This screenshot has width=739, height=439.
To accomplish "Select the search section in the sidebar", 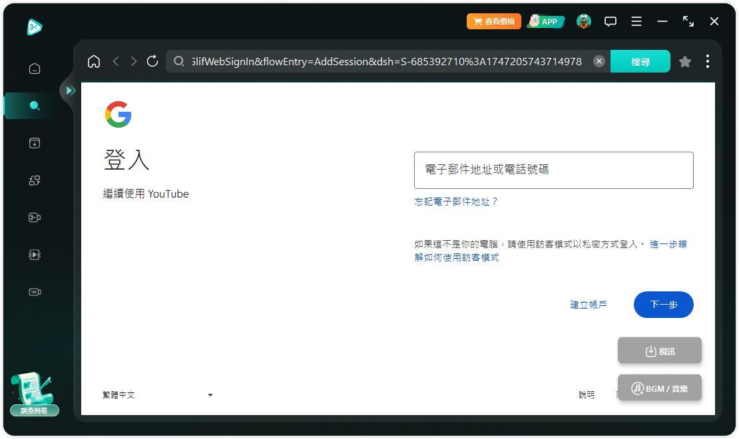I will point(35,106).
